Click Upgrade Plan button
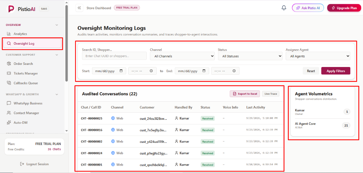 pyautogui.click(x=344, y=8)
